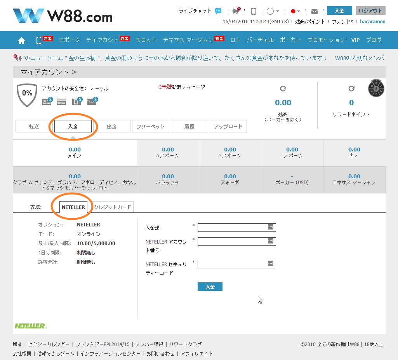The width and height of the screenshot is (398, 360).
Task: Switch to the フリーベット tab
Action: pyautogui.click(x=151, y=126)
